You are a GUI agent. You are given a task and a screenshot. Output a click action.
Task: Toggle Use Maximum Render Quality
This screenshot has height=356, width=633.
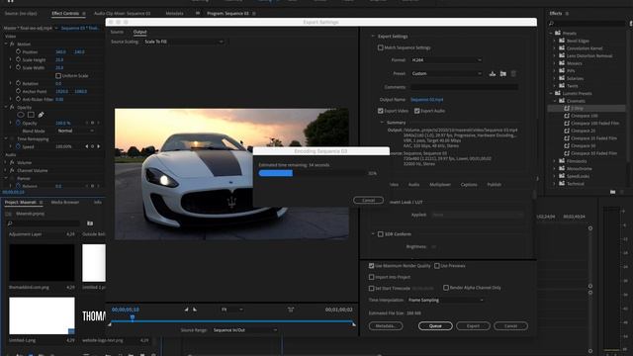tap(372, 266)
